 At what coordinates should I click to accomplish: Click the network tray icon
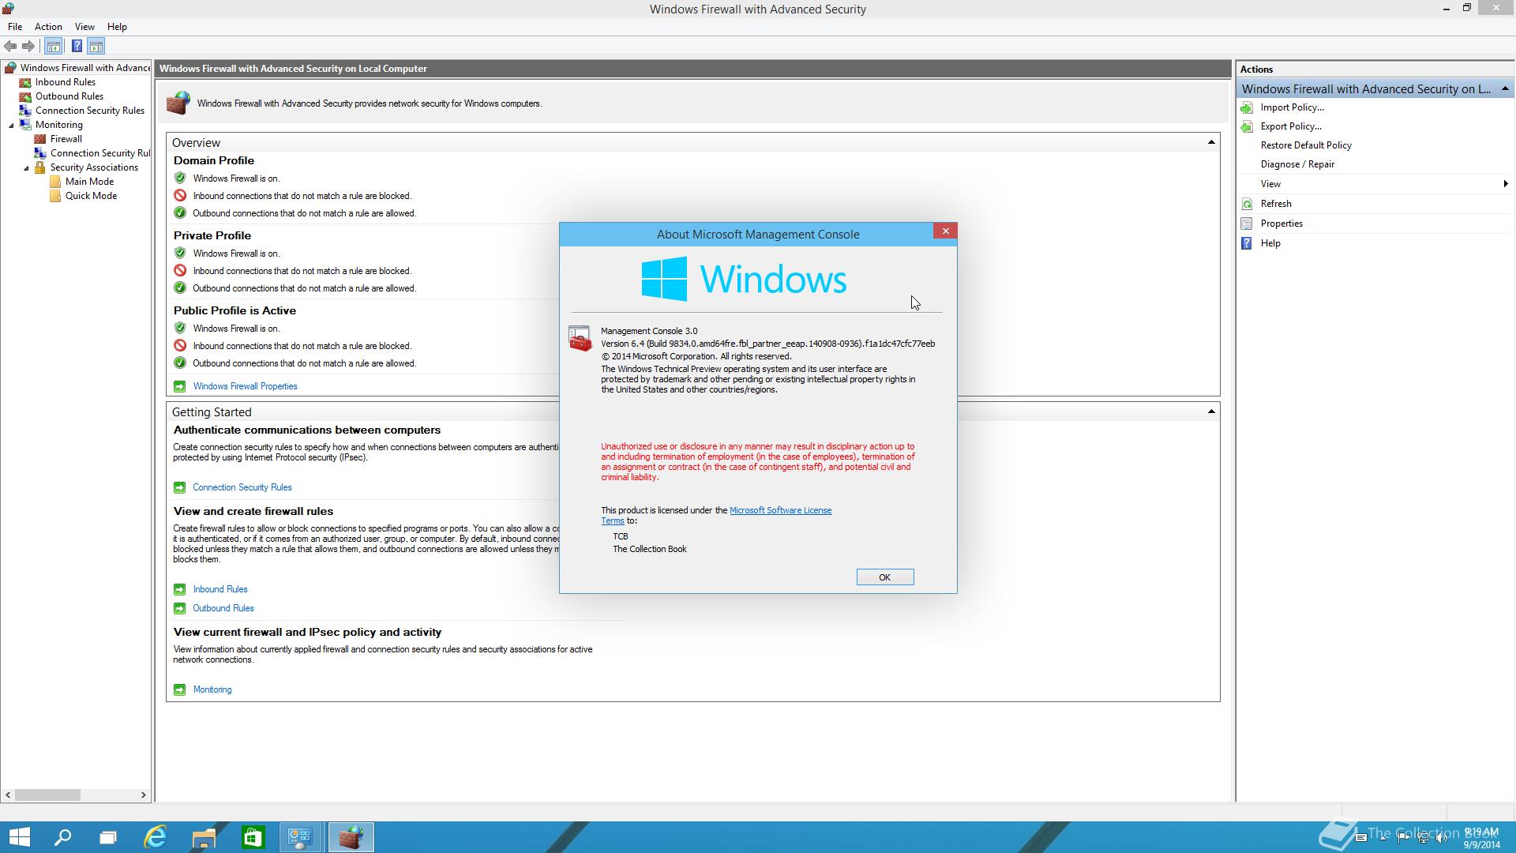point(1423,838)
